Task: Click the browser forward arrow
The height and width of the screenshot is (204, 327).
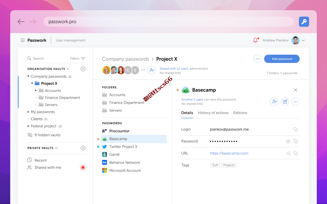Action: click(x=32, y=22)
